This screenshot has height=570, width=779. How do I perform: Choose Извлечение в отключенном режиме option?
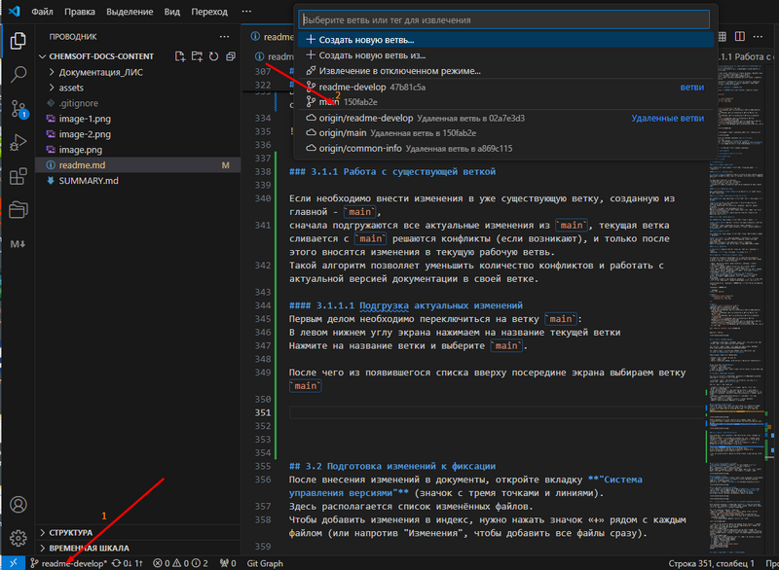coord(505,71)
